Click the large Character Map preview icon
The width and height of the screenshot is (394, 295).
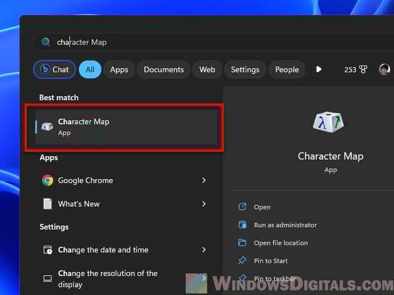[329, 122]
